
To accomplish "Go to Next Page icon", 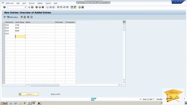I will (64, 7).
